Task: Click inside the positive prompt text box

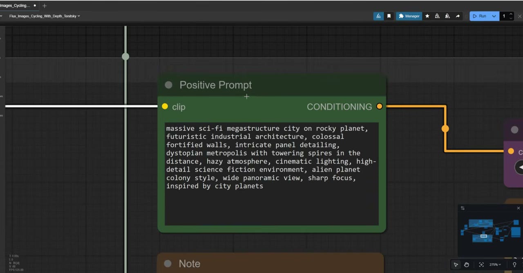Action: pyautogui.click(x=272, y=174)
